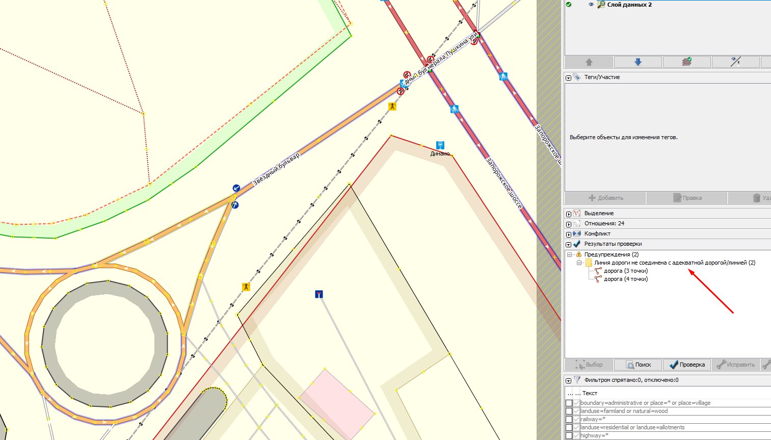The image size is (771, 440).
Task: Enable the highway=* filter checkbox
Action: [x=569, y=435]
